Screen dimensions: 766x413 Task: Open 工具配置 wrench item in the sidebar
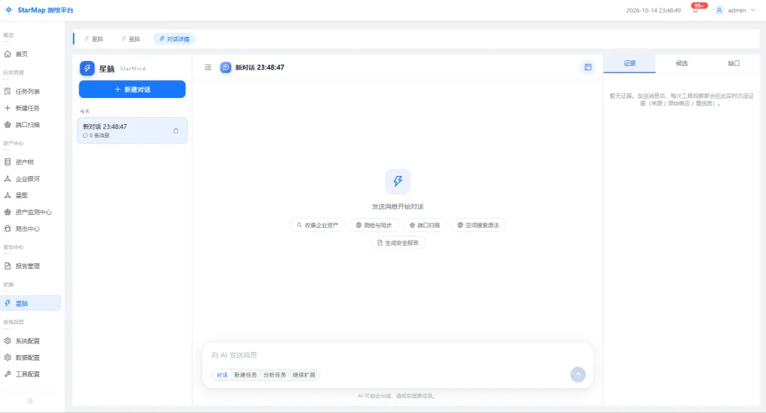[x=30, y=374]
